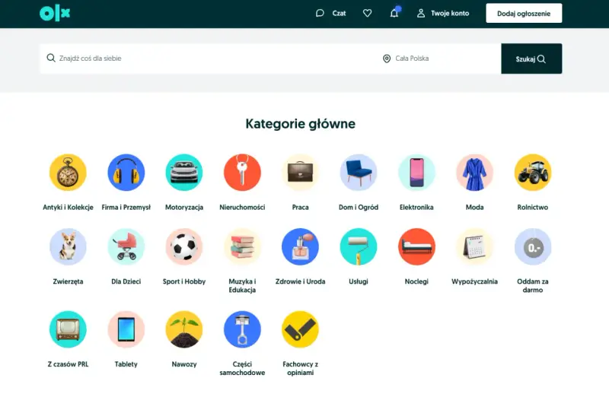
Task: Select Oddam za darmo zero price icon
Action: point(533,247)
